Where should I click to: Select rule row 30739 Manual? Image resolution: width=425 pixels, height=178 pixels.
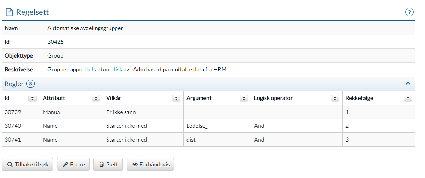[x=208, y=112]
